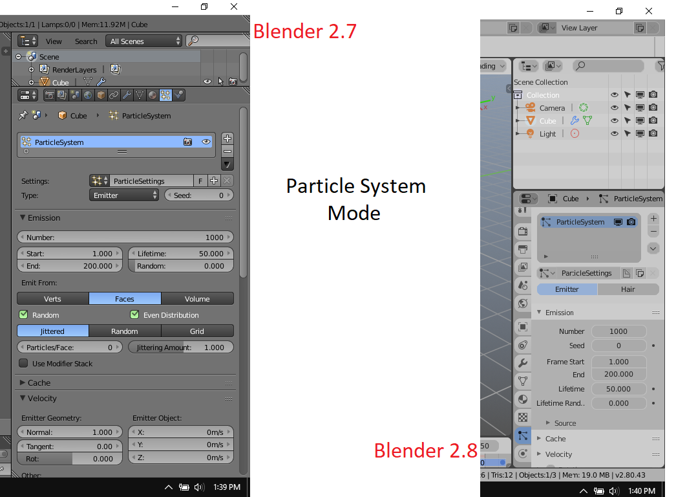Viewport: 676px width, 497px height.
Task: Adjust the Jittering Amount slider
Action: click(181, 347)
